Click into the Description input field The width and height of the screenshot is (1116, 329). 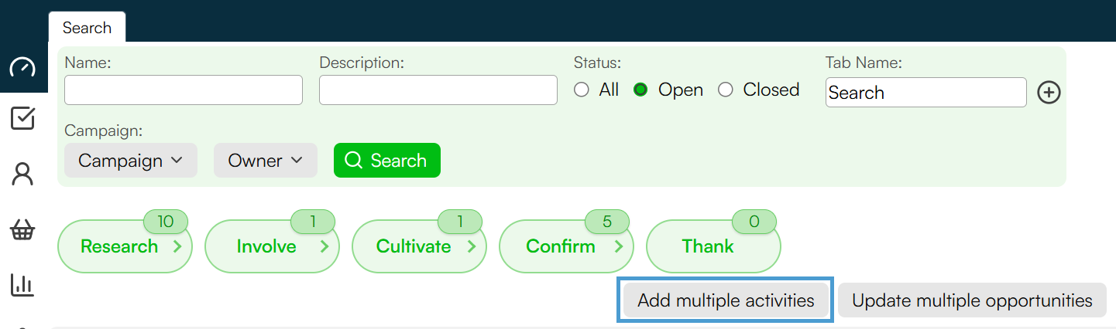point(438,90)
